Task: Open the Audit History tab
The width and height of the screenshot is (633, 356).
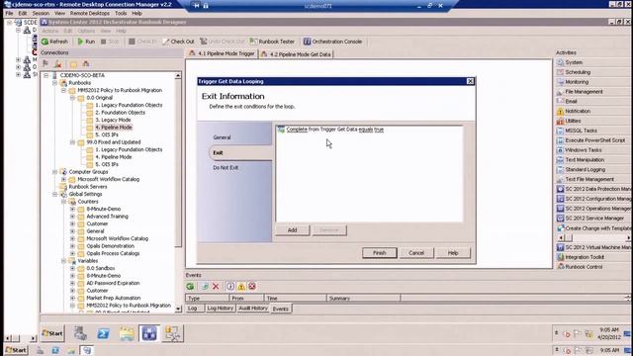Action: 253,308
